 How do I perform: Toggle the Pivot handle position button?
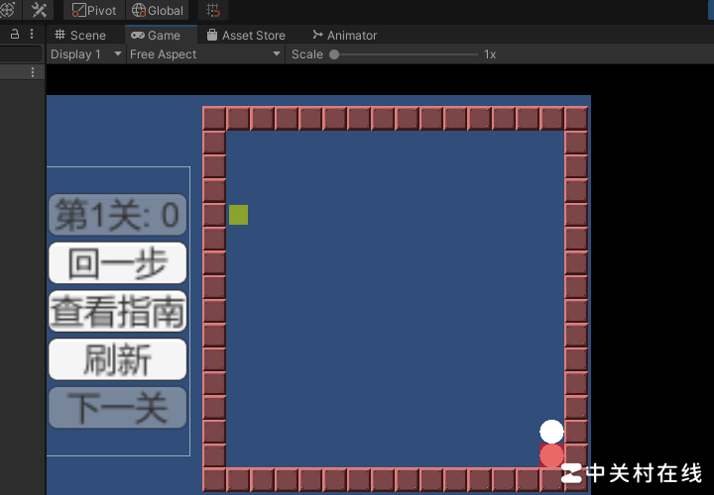pyautogui.click(x=94, y=10)
